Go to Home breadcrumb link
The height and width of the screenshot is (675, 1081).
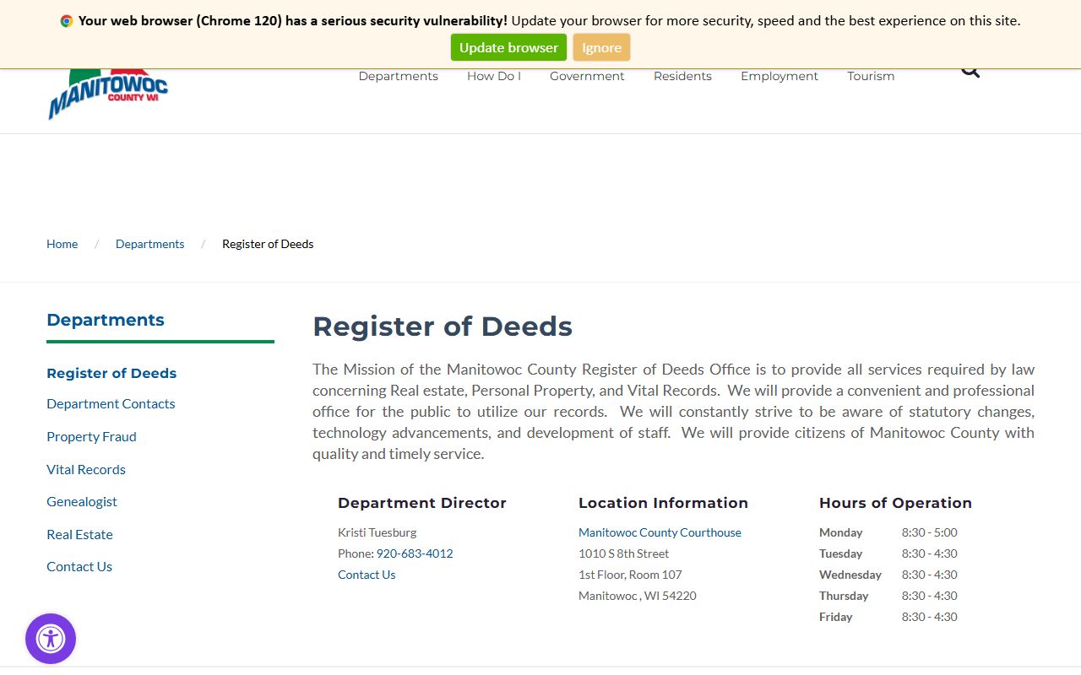[62, 244]
